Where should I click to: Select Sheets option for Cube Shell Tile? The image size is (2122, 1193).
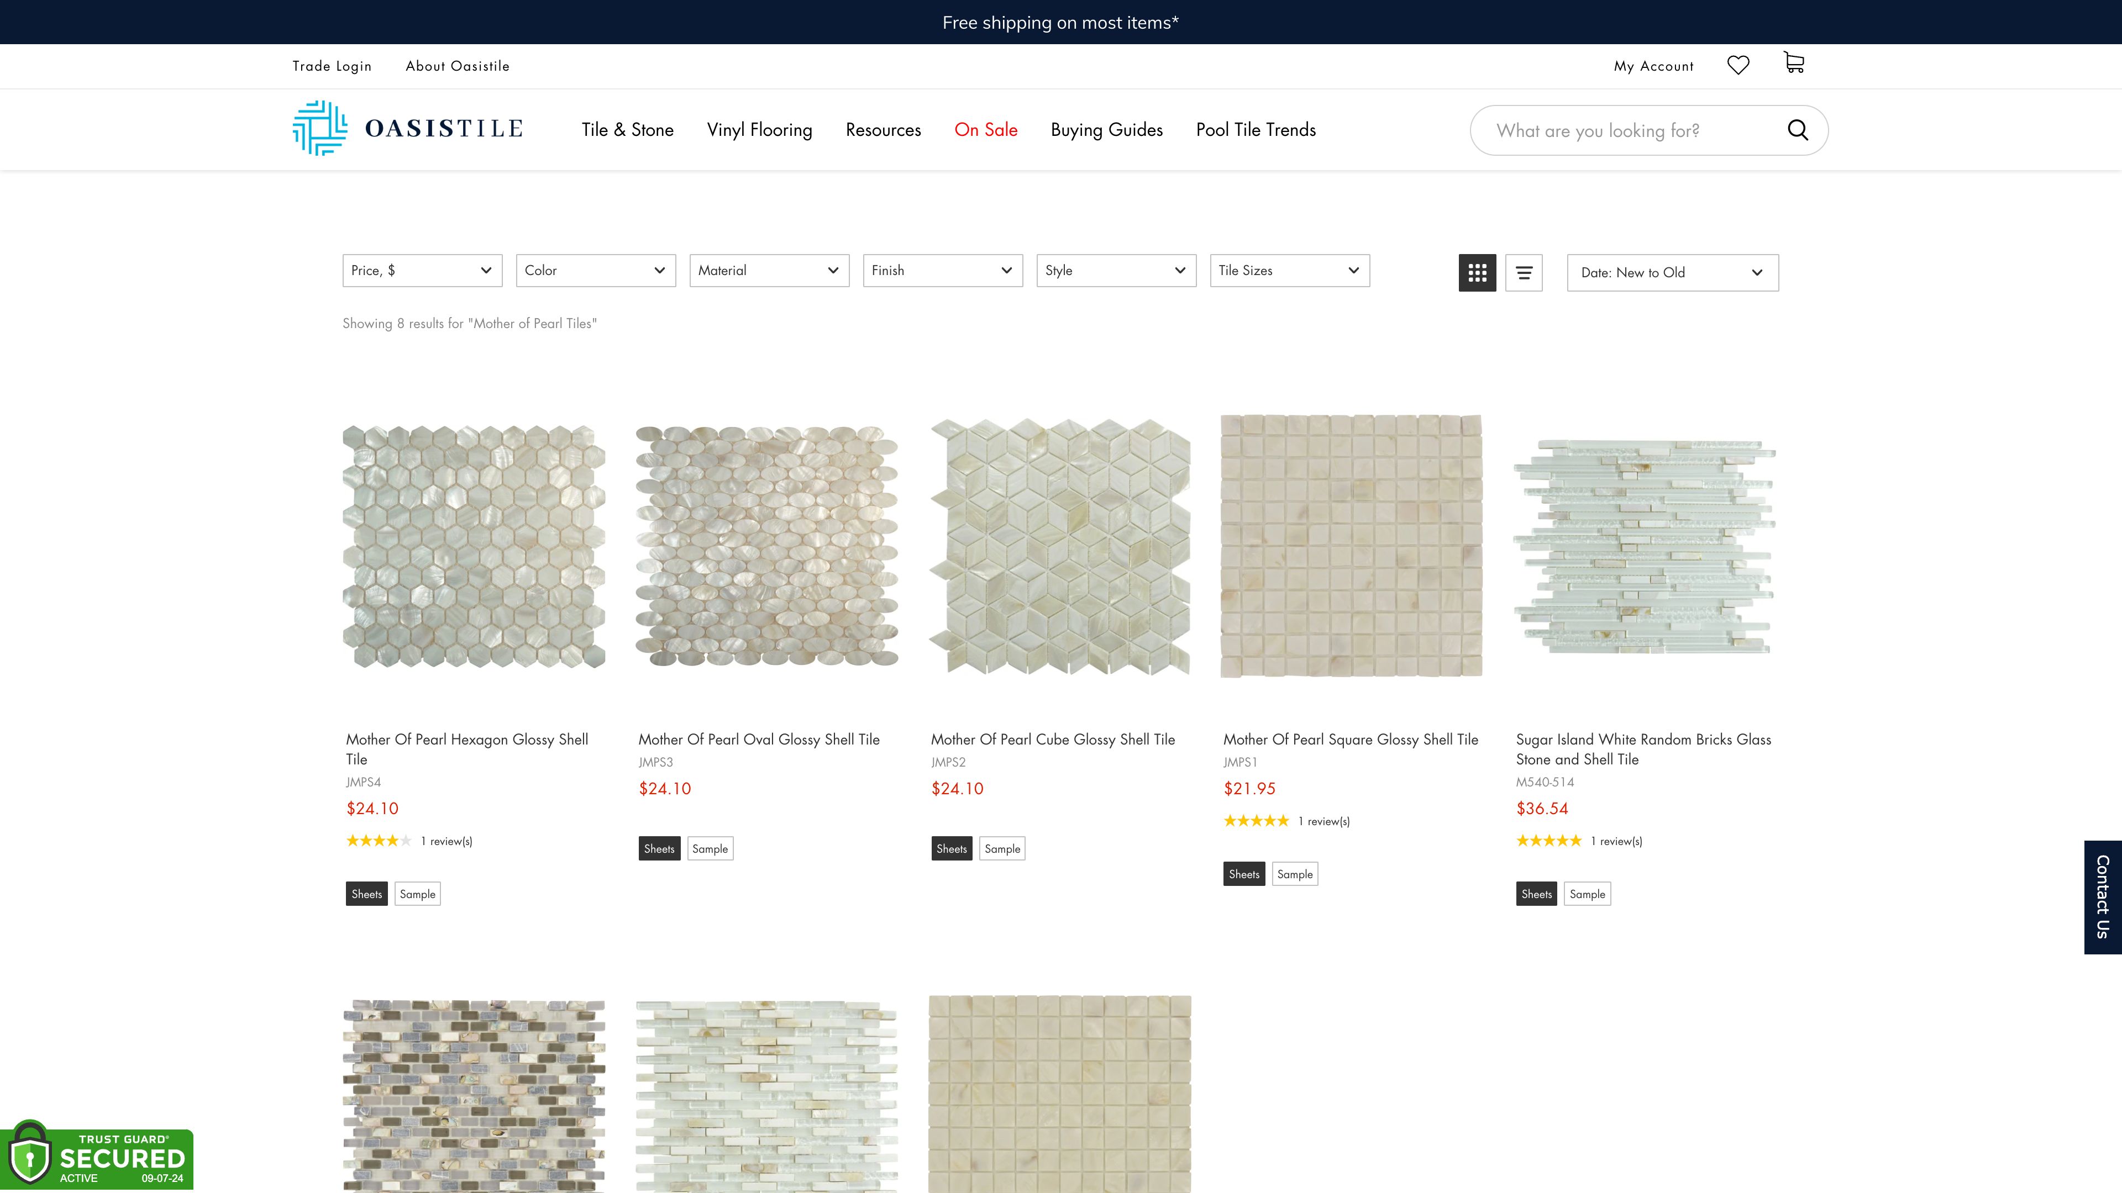coord(952,849)
